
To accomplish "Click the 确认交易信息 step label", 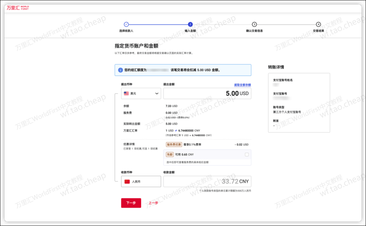I will [255, 31].
